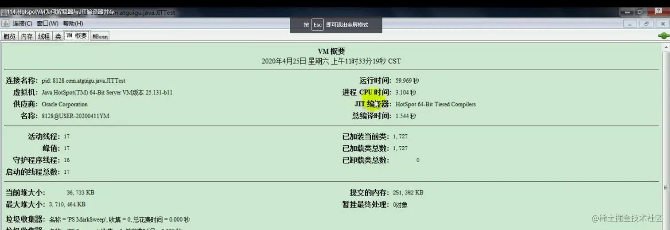Click the daemon thread count '16'
Screen dimensions: 670x230
point(66,160)
